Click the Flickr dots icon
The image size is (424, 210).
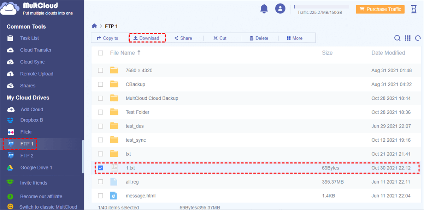11,132
